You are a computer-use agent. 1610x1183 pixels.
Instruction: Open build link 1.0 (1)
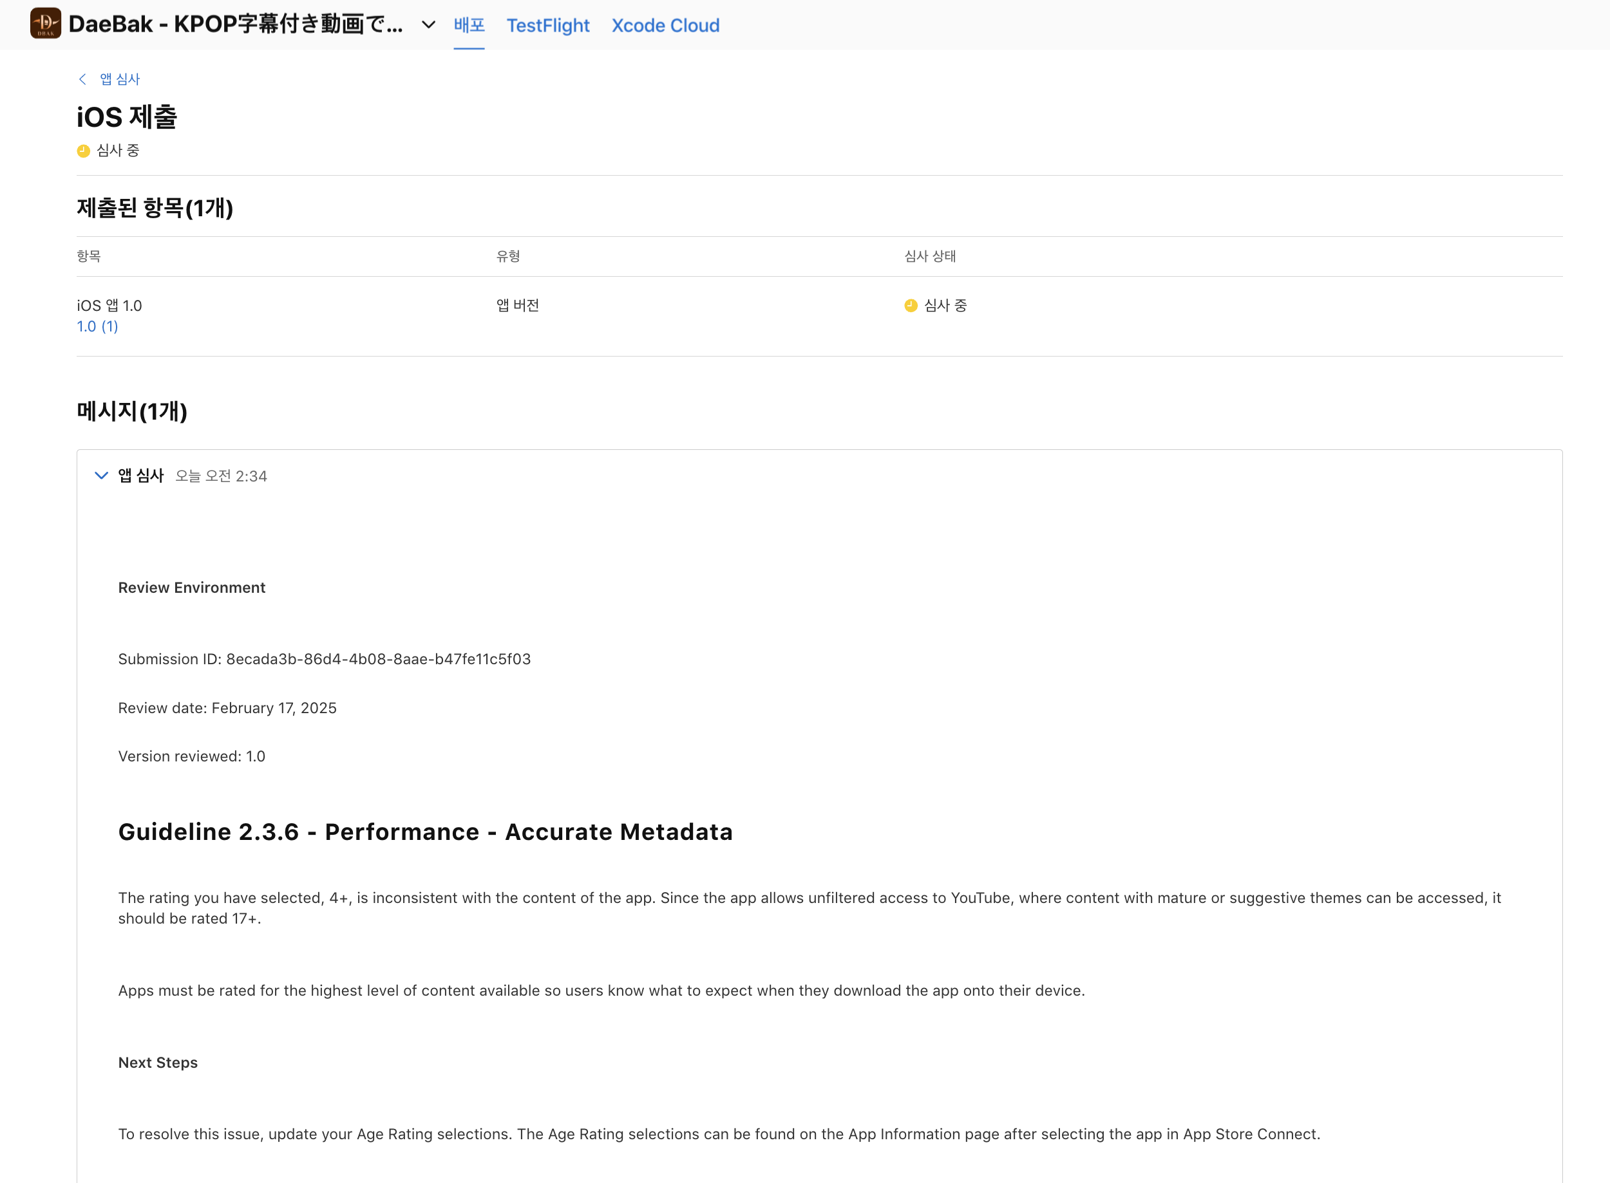click(97, 326)
